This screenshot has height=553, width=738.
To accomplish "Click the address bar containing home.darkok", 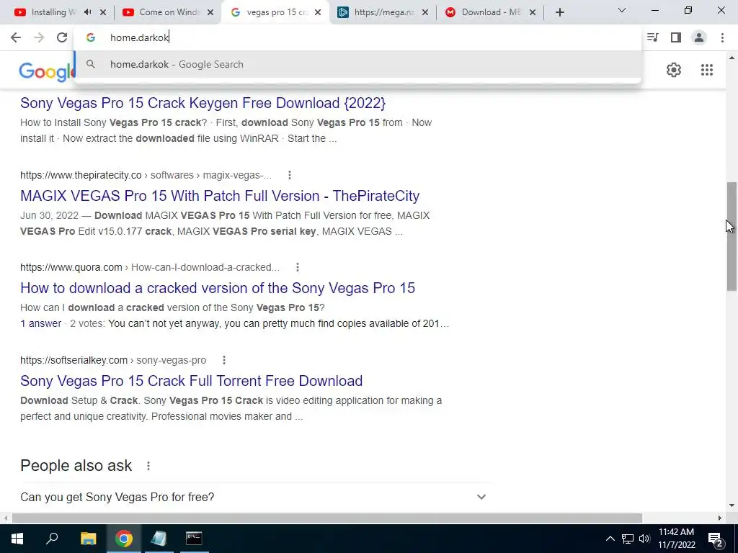I will click(357, 37).
